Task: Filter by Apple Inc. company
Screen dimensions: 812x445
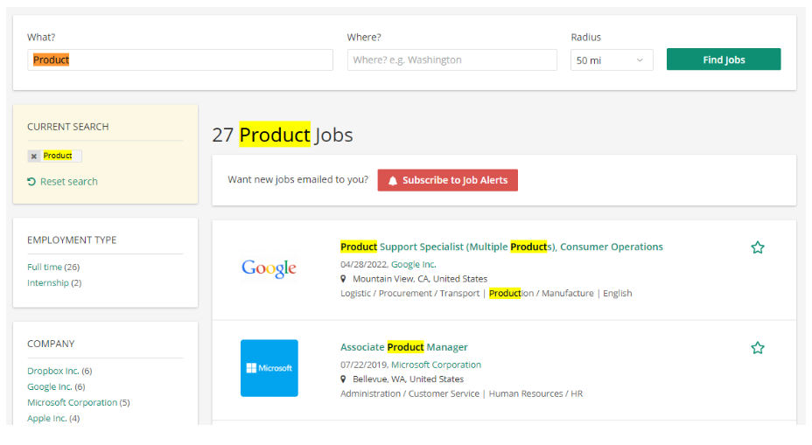Action: point(47,419)
